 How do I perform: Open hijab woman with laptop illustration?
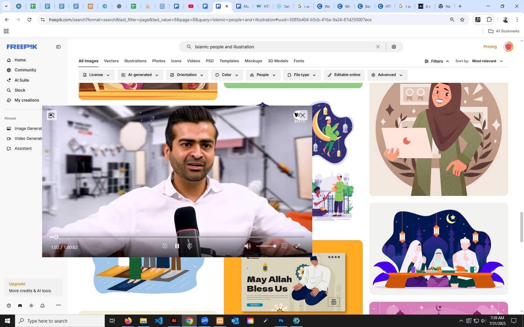(439, 139)
